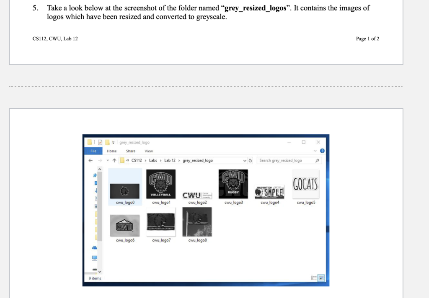Switch to the View ribbon tab
This screenshot has height=298, width=429.
click(149, 151)
